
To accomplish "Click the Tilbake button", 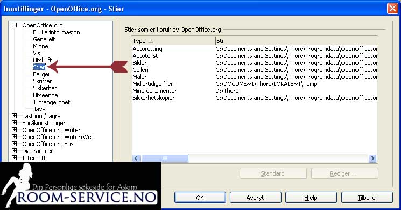I will pos(367,198).
